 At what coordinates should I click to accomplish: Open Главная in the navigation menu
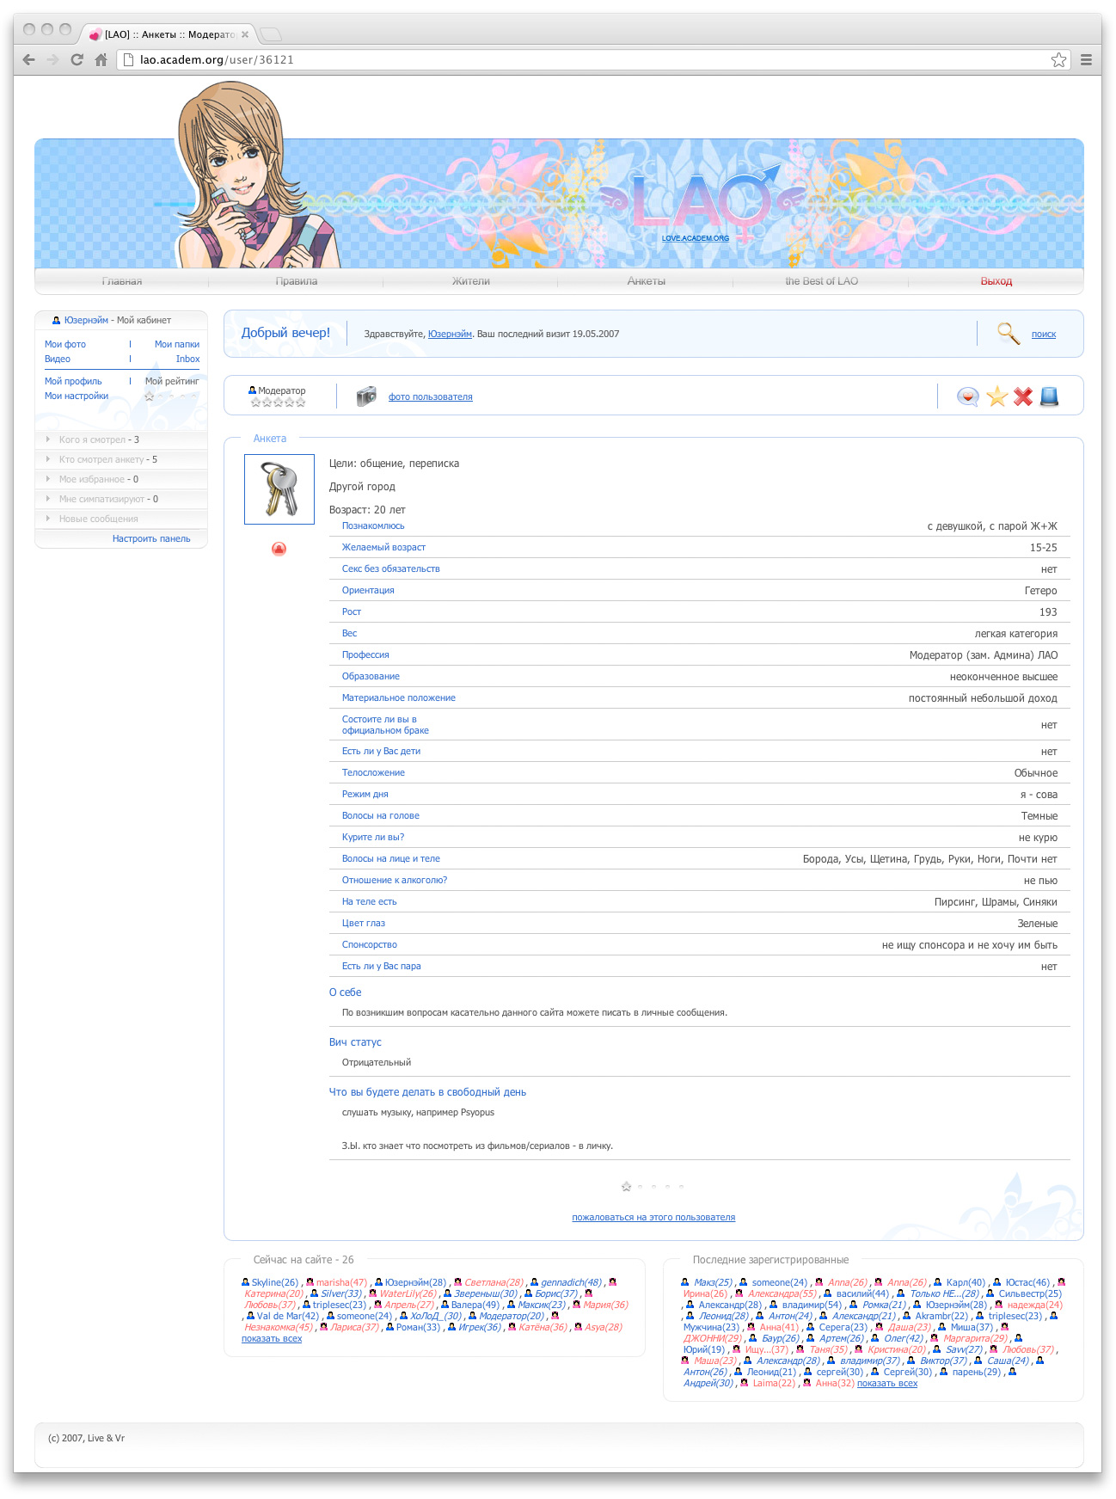[x=122, y=281]
